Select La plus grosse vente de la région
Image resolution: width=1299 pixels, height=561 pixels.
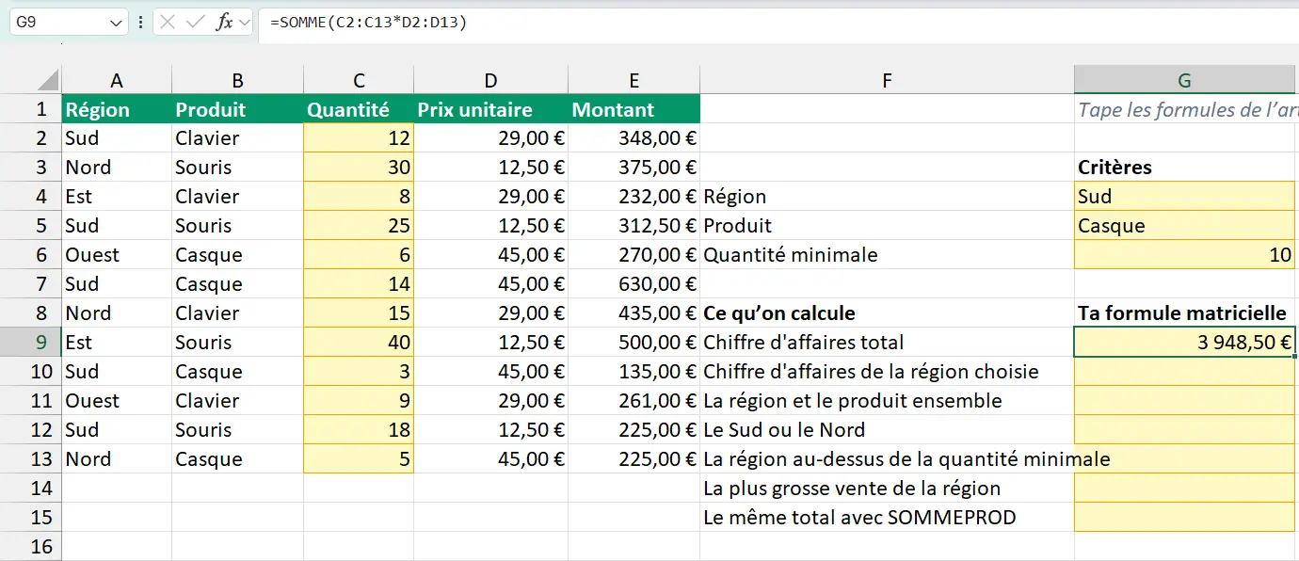(887, 489)
